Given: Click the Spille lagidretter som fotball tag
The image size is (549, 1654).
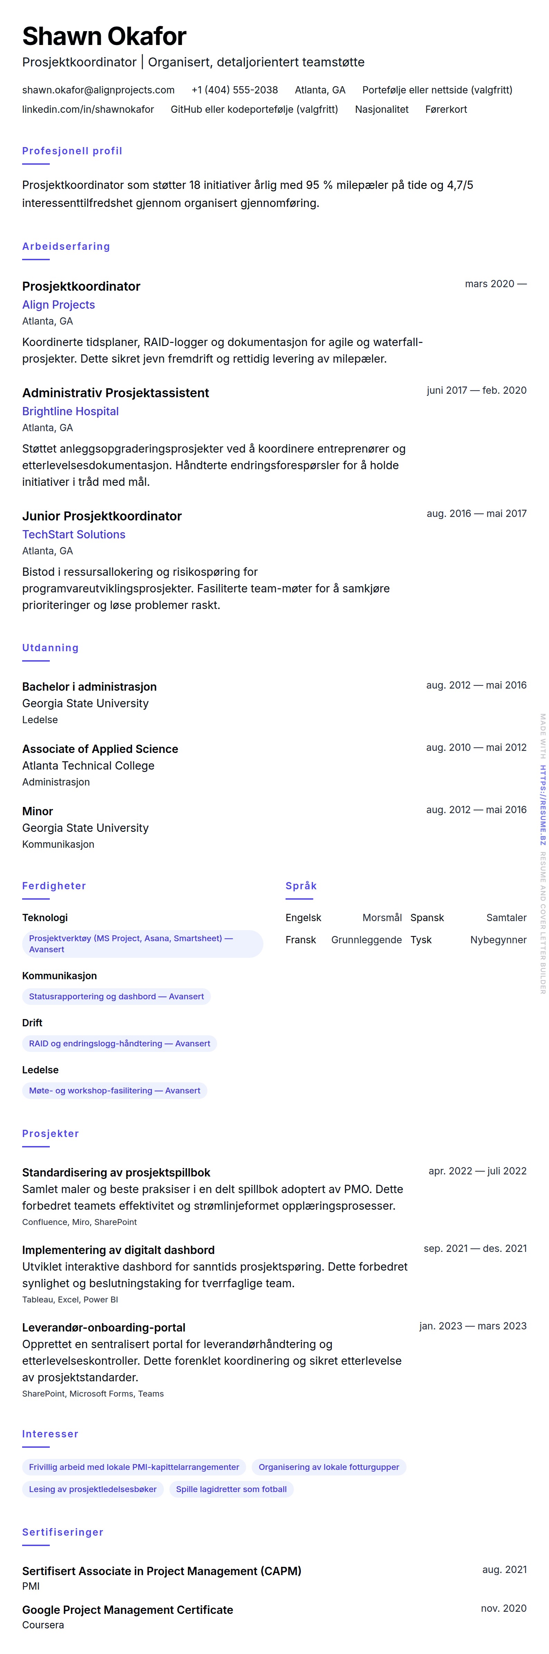Looking at the screenshot, I should point(231,1489).
